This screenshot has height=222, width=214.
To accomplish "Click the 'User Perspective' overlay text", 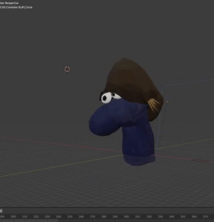I will [9, 3].
